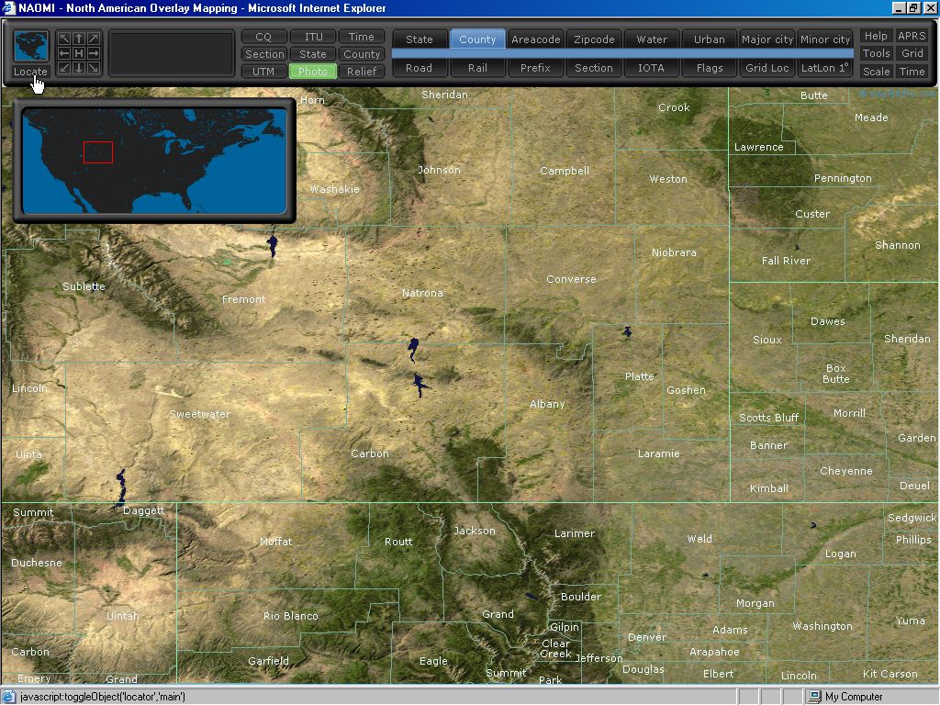Click the locator overview mini-map

click(154, 160)
